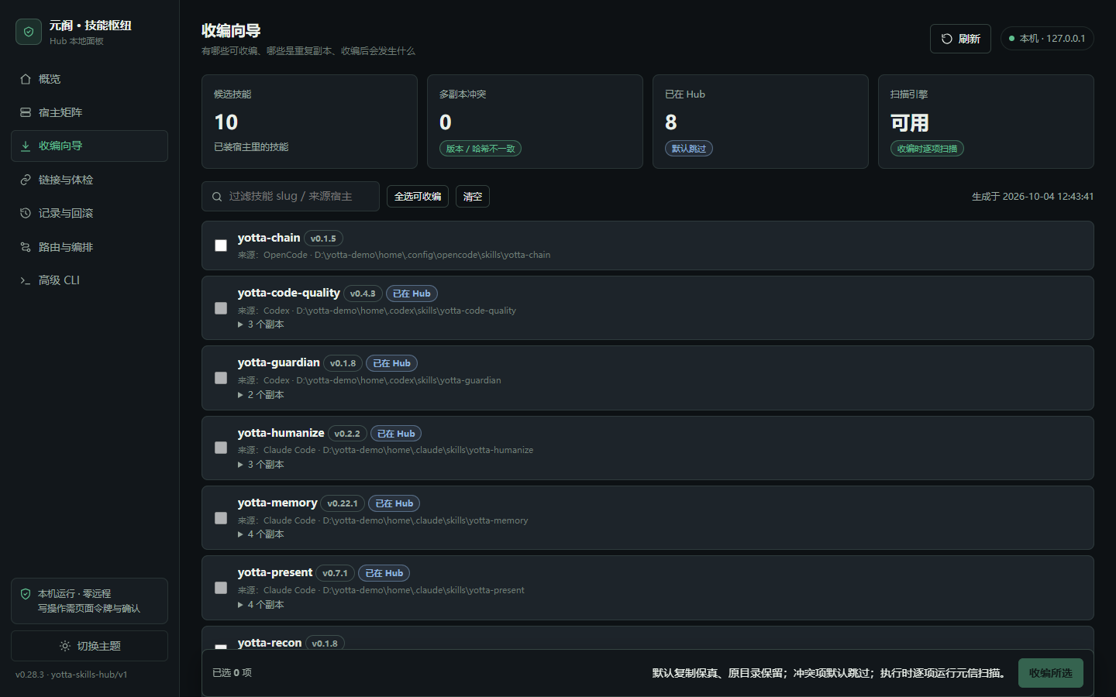Click 切换主题 button
Screen dimensions: 1116x697
89,646
